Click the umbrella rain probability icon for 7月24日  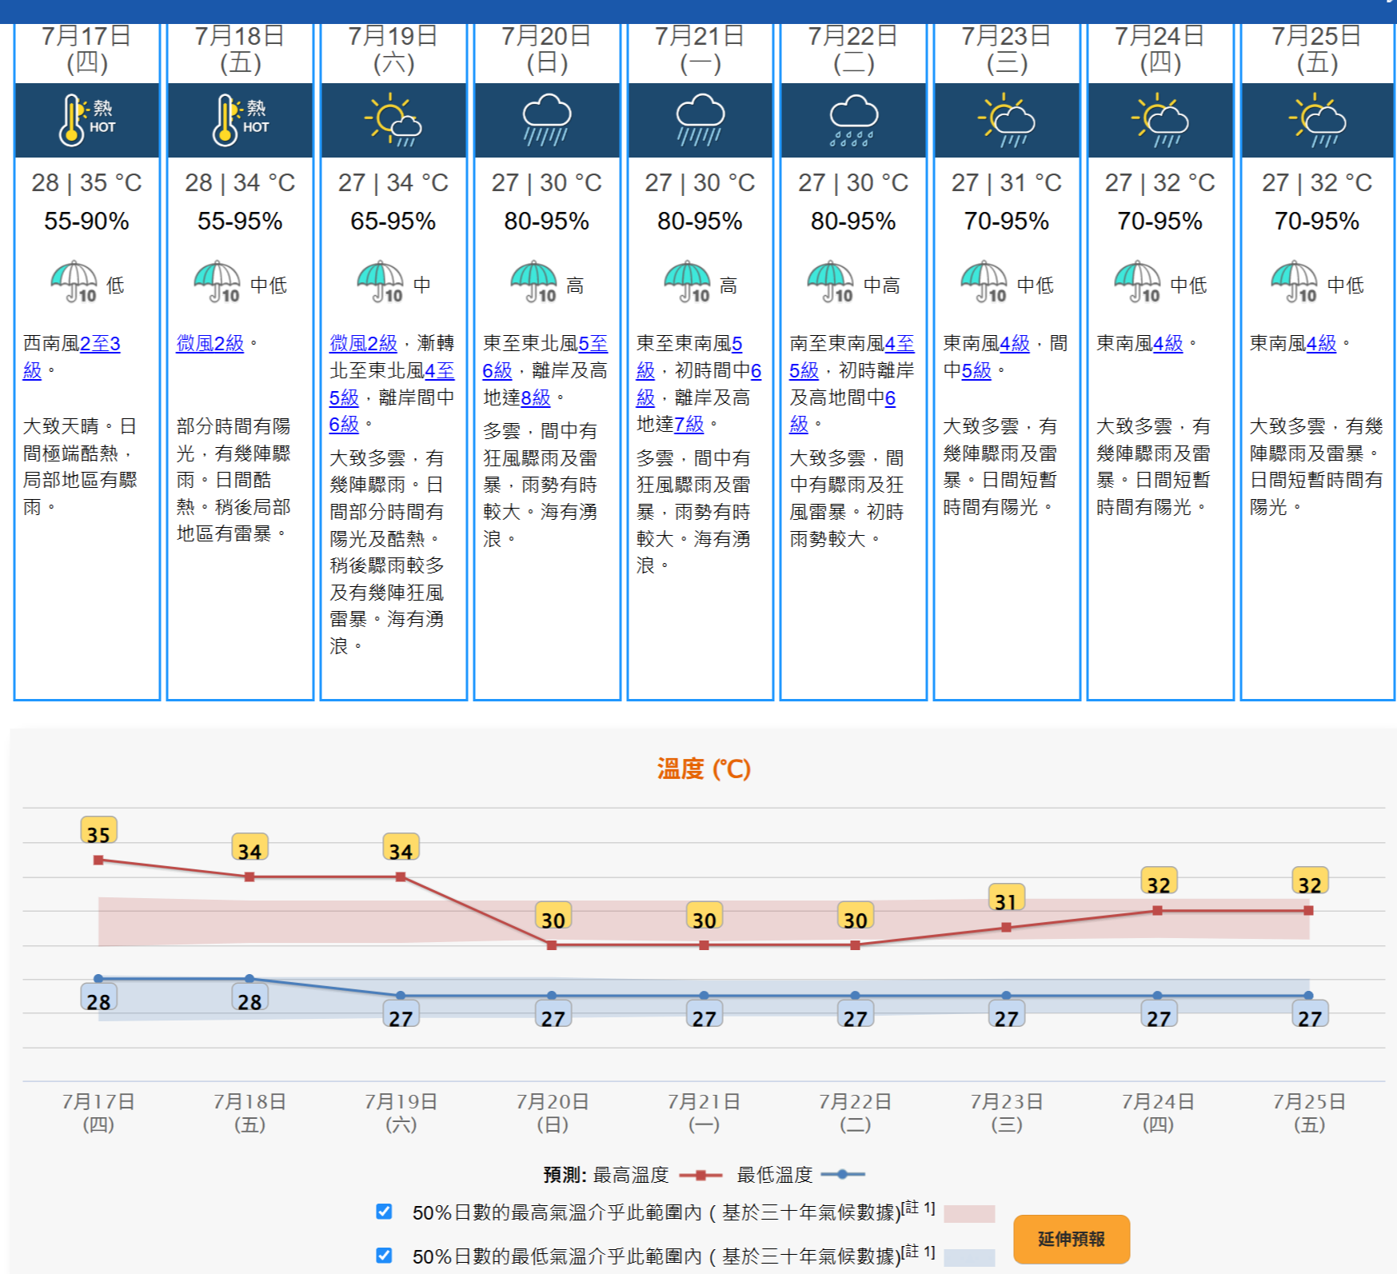[x=1137, y=282]
